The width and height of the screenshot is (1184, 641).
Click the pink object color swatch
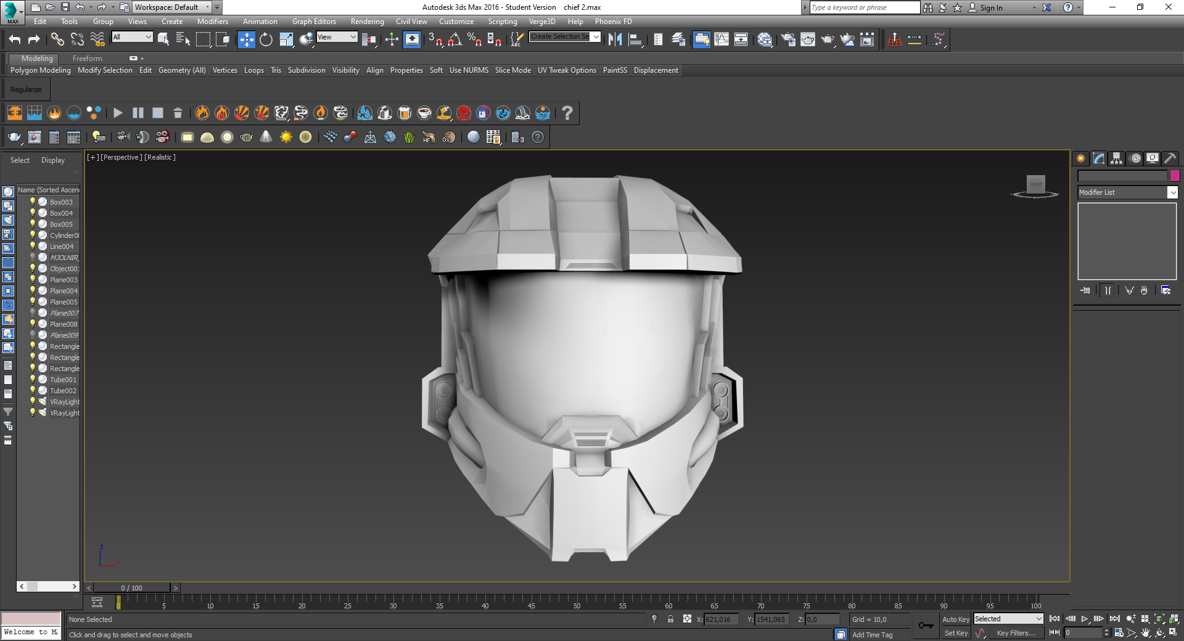(1175, 176)
